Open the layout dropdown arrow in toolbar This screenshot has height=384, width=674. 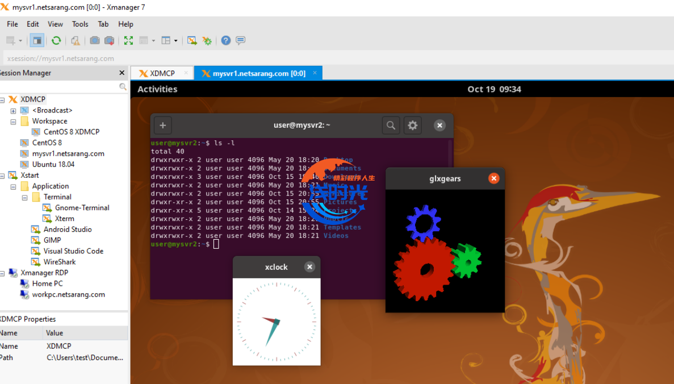[x=175, y=41]
